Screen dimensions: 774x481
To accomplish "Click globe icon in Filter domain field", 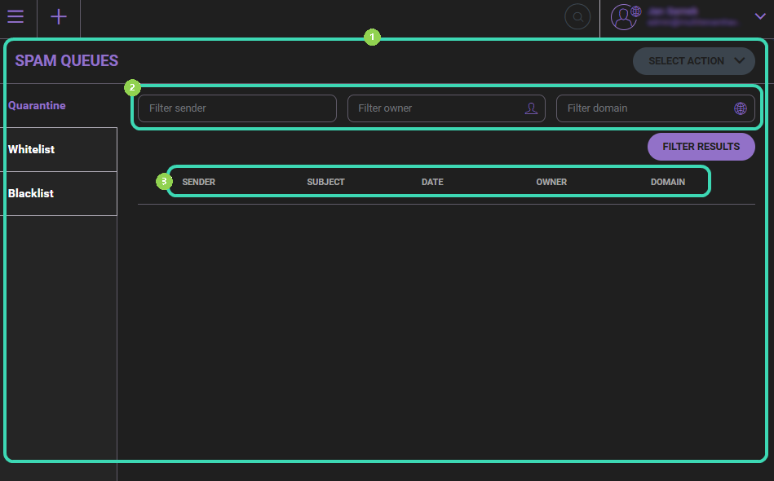I will pyautogui.click(x=740, y=108).
